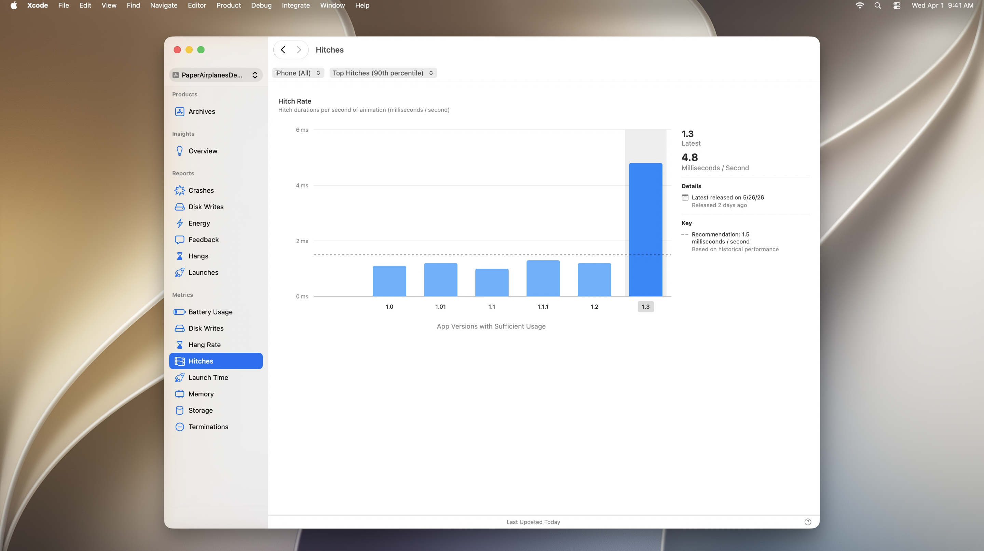
Task: Click the 'Recommendation: 1.5 milliseconds / second' key
Action: coord(721,238)
